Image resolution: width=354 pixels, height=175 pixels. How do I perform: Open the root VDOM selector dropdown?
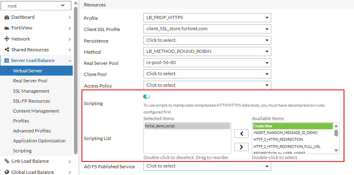pos(36,6)
